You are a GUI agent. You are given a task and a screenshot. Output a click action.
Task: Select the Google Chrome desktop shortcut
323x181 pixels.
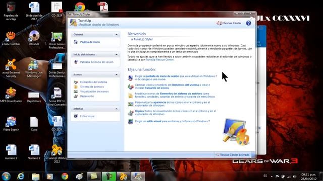(x=80, y=7)
